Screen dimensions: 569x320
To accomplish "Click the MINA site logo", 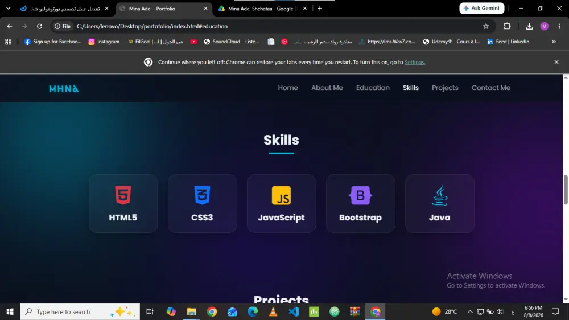I will point(64,89).
